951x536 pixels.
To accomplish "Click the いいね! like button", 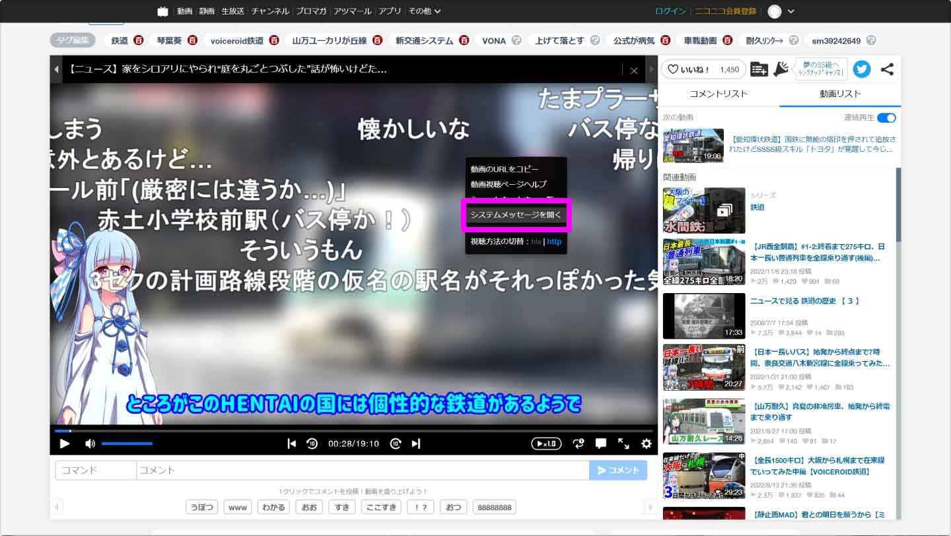I will 703,69.
